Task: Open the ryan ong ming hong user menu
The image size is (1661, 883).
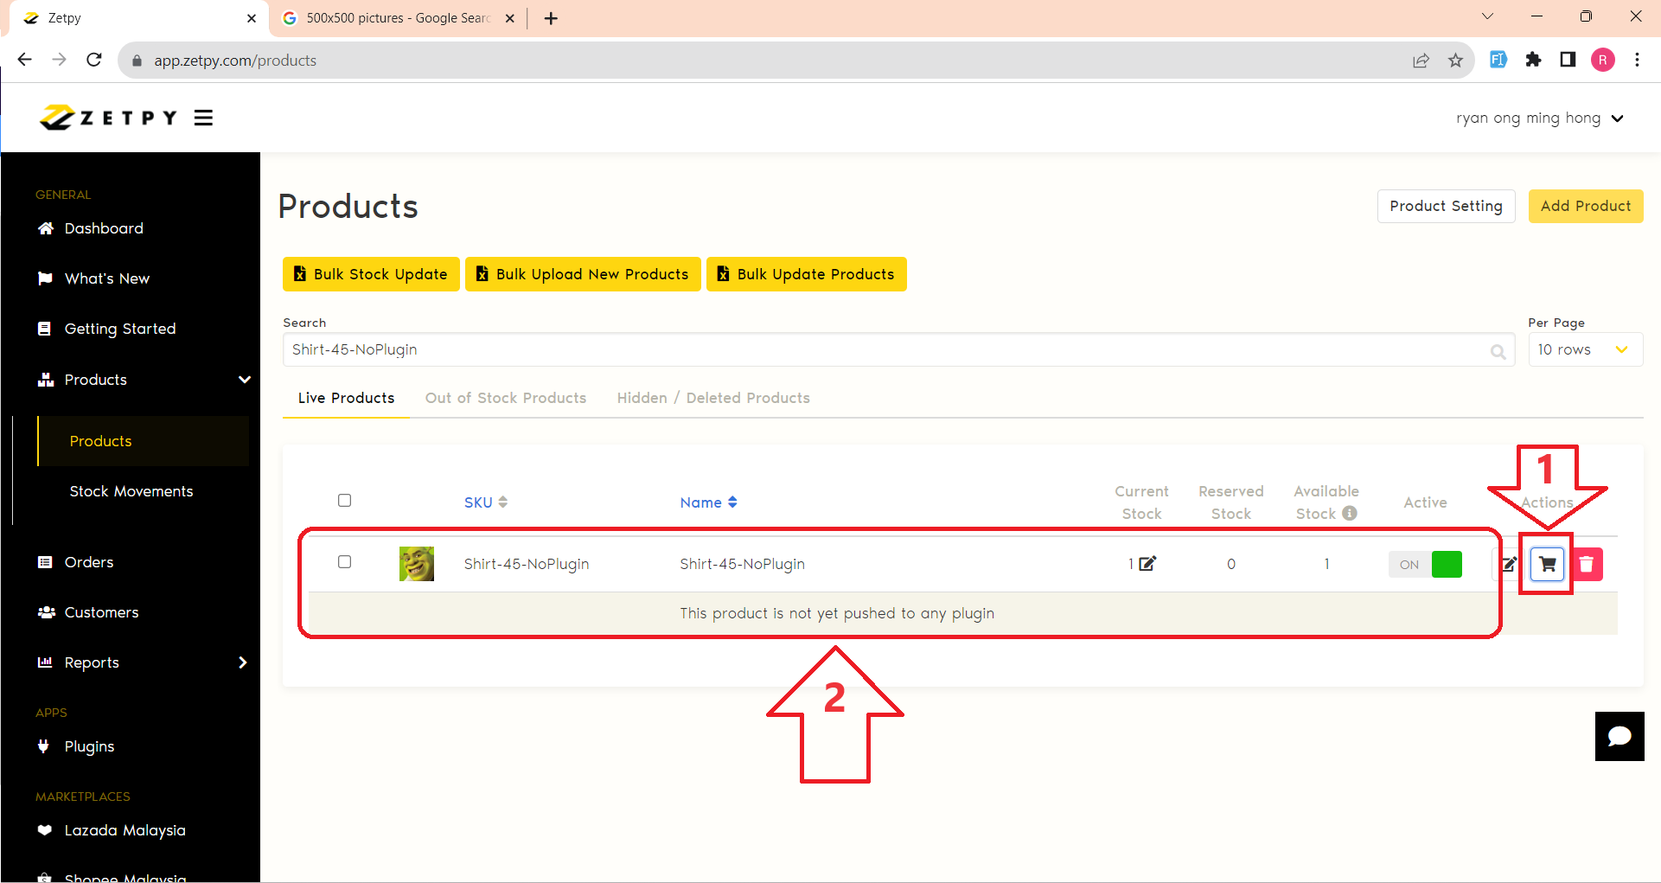Action: (1539, 118)
